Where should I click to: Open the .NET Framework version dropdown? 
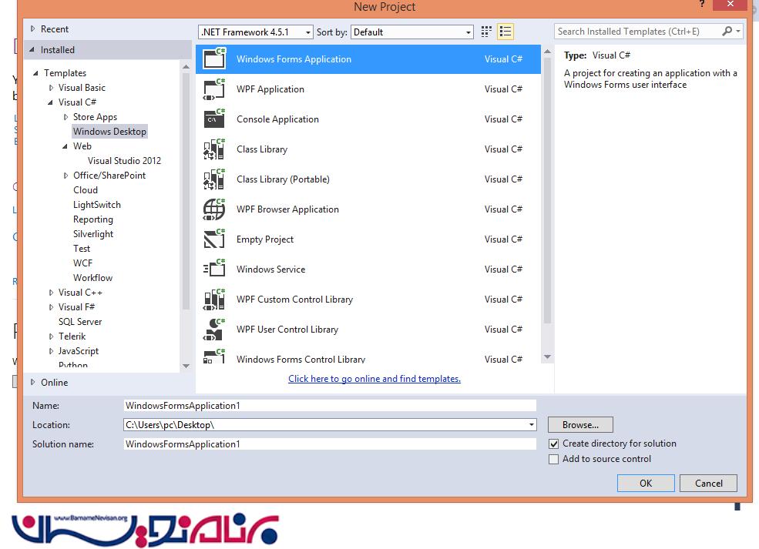pos(256,32)
